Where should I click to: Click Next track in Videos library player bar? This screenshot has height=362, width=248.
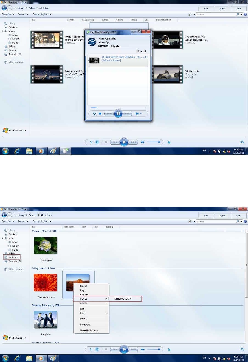133,142
